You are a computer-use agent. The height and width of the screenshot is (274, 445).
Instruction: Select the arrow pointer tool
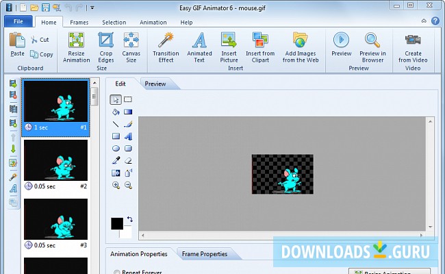tap(116, 99)
